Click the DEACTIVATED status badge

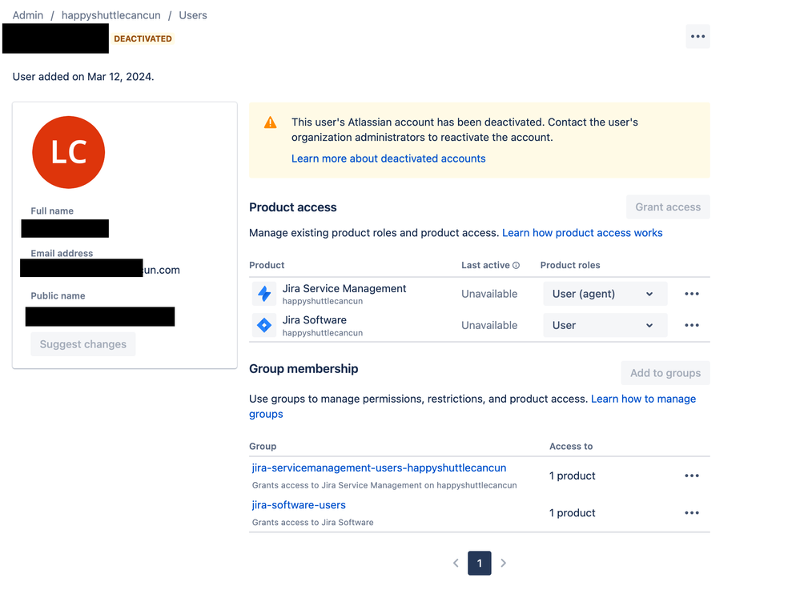[143, 38]
